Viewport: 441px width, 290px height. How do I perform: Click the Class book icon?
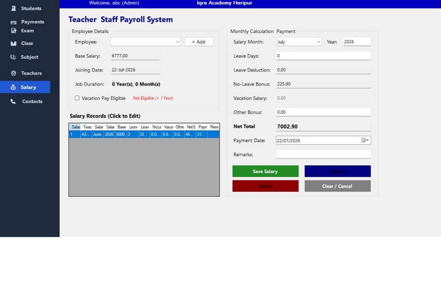coord(13,43)
